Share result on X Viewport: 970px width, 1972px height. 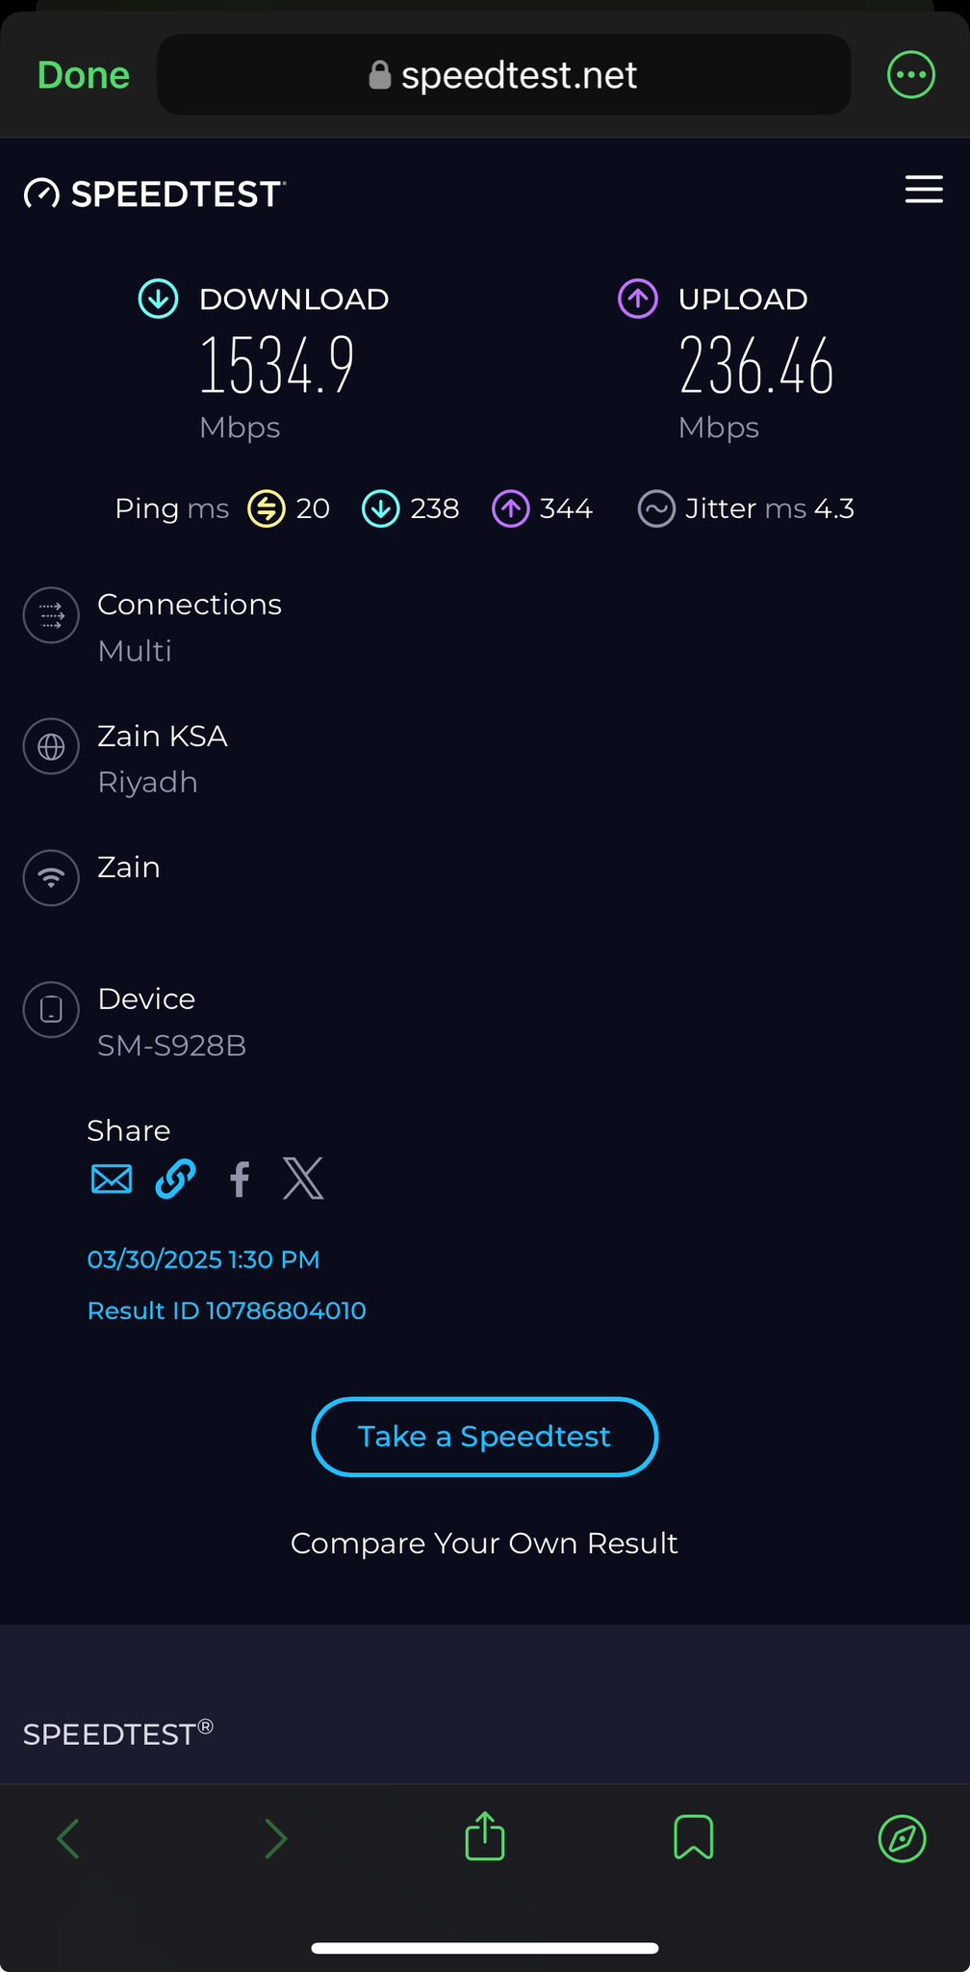[x=303, y=1179]
